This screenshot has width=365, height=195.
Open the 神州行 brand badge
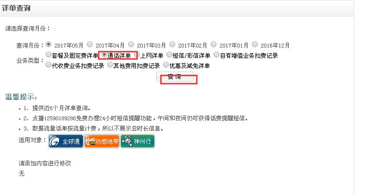(137, 141)
